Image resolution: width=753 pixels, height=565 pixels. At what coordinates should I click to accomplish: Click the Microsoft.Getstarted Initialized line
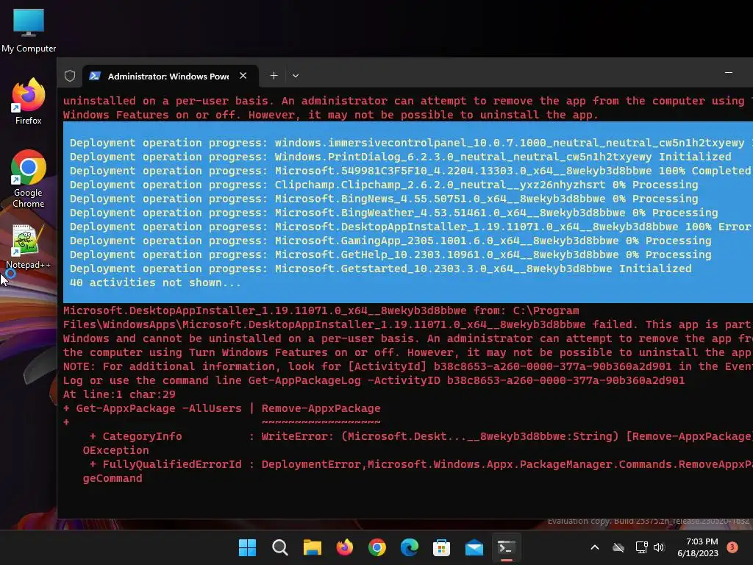pyautogui.click(x=380, y=269)
